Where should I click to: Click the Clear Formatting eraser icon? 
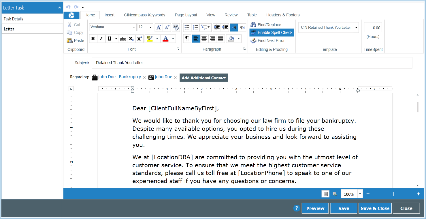[176, 28]
